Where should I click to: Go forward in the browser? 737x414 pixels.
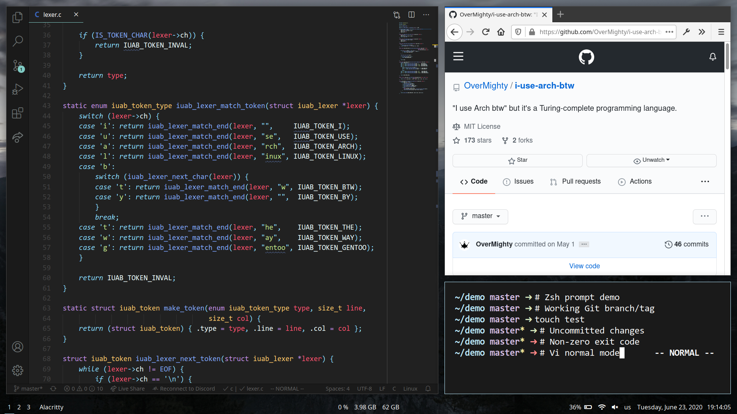tap(470, 32)
